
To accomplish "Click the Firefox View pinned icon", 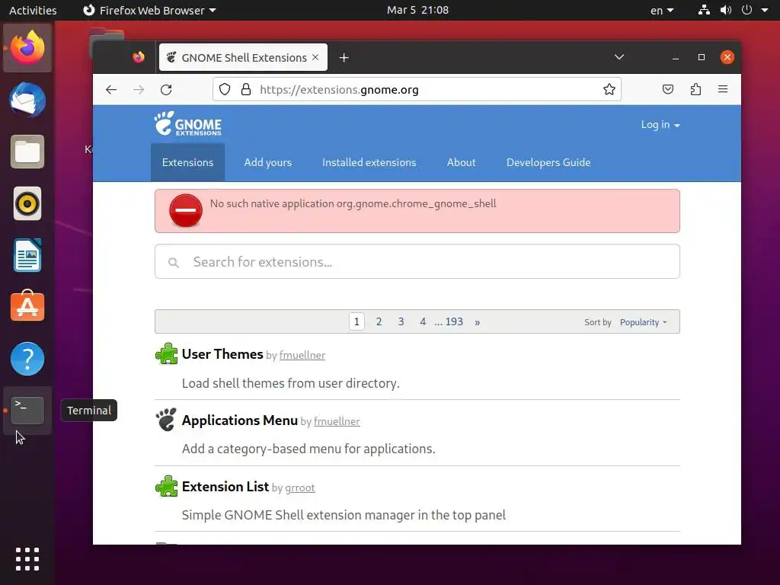I will pos(139,57).
